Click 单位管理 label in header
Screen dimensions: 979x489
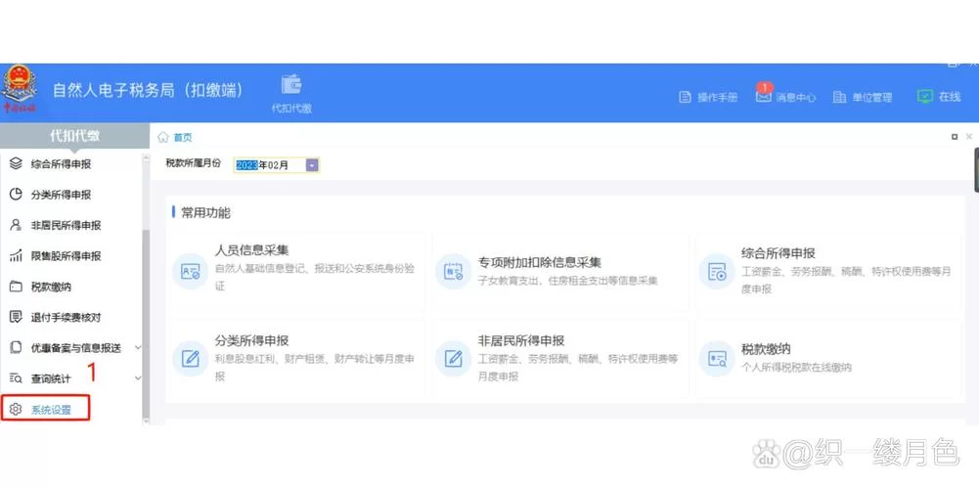(872, 98)
